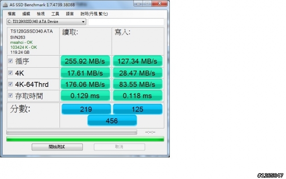Open the 說明 (Help) menu
Screen dimensions: 286x179
coord(94,14)
